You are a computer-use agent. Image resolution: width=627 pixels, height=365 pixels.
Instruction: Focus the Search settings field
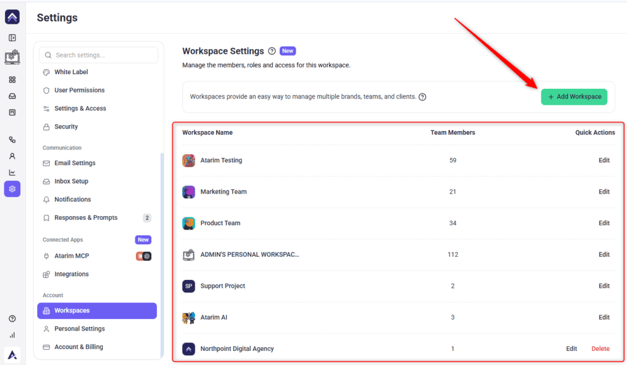click(x=99, y=55)
